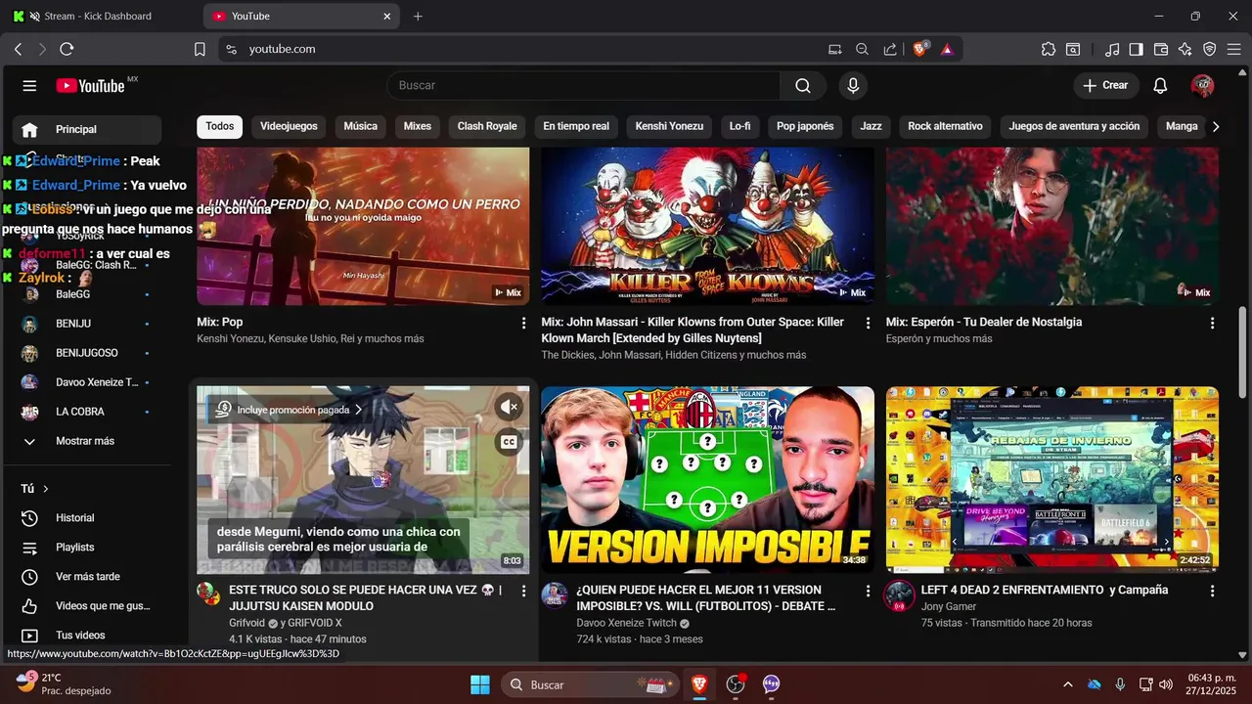Screen dimensions: 1252x704
Task: Open options for Jujutsu Kaisen video
Action: pyautogui.click(x=523, y=592)
